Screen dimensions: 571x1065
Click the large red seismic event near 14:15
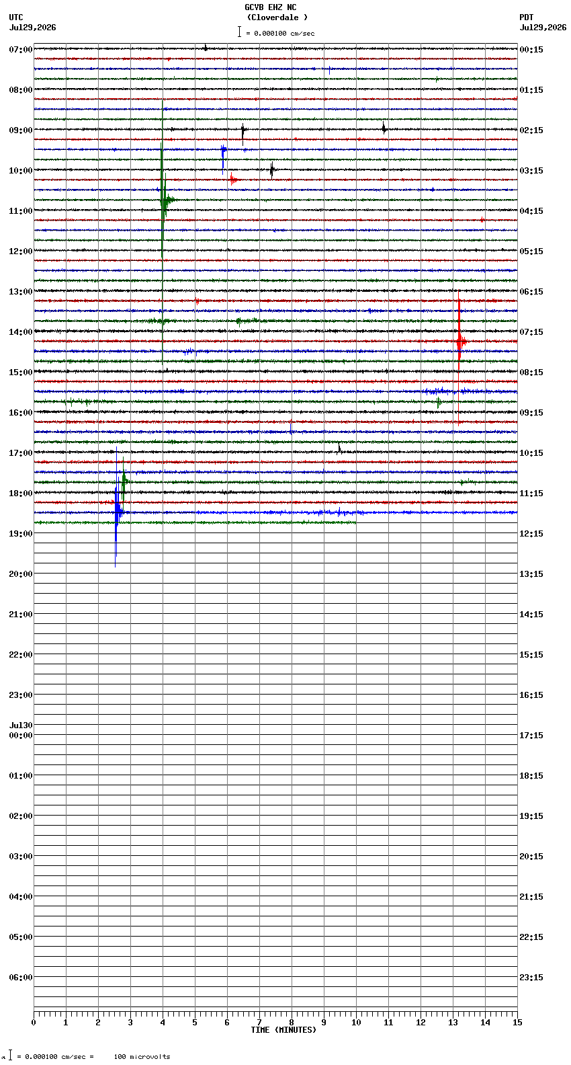click(x=459, y=342)
